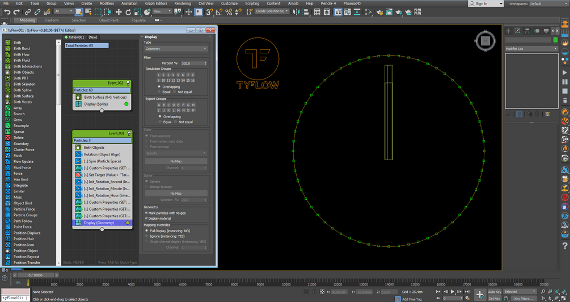570x302 pixels.
Task: Activate the Select and Rotate tool
Action: coord(128,12)
